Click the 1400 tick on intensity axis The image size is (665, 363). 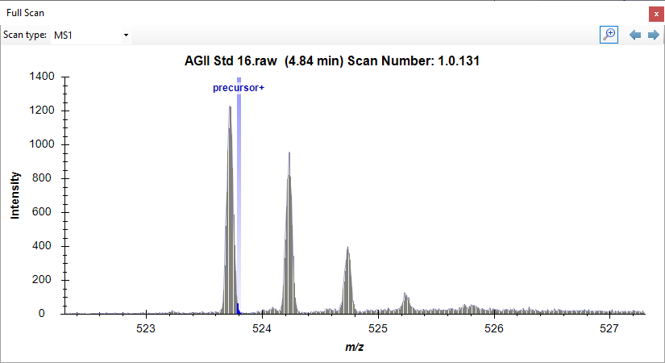pyautogui.click(x=42, y=77)
